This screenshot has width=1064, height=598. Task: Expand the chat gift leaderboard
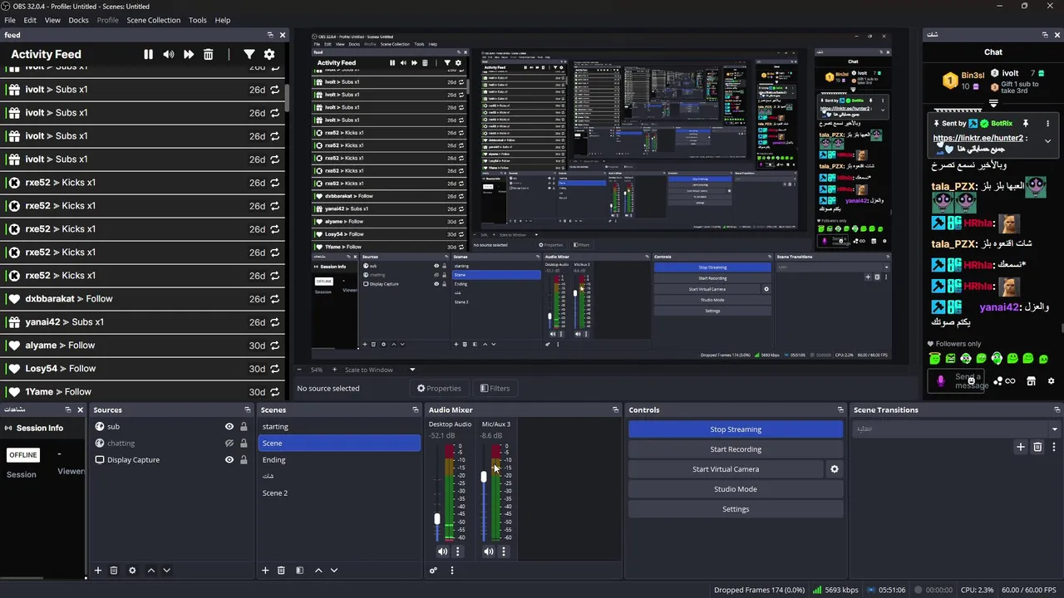point(993,104)
